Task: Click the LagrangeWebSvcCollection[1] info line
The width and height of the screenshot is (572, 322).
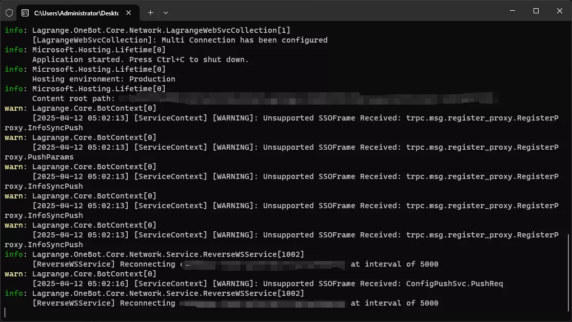Action: coord(147,30)
